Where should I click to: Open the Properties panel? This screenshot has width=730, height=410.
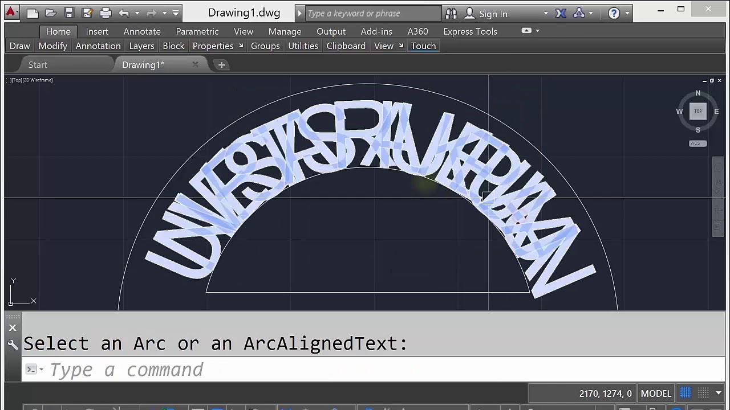[x=213, y=46]
